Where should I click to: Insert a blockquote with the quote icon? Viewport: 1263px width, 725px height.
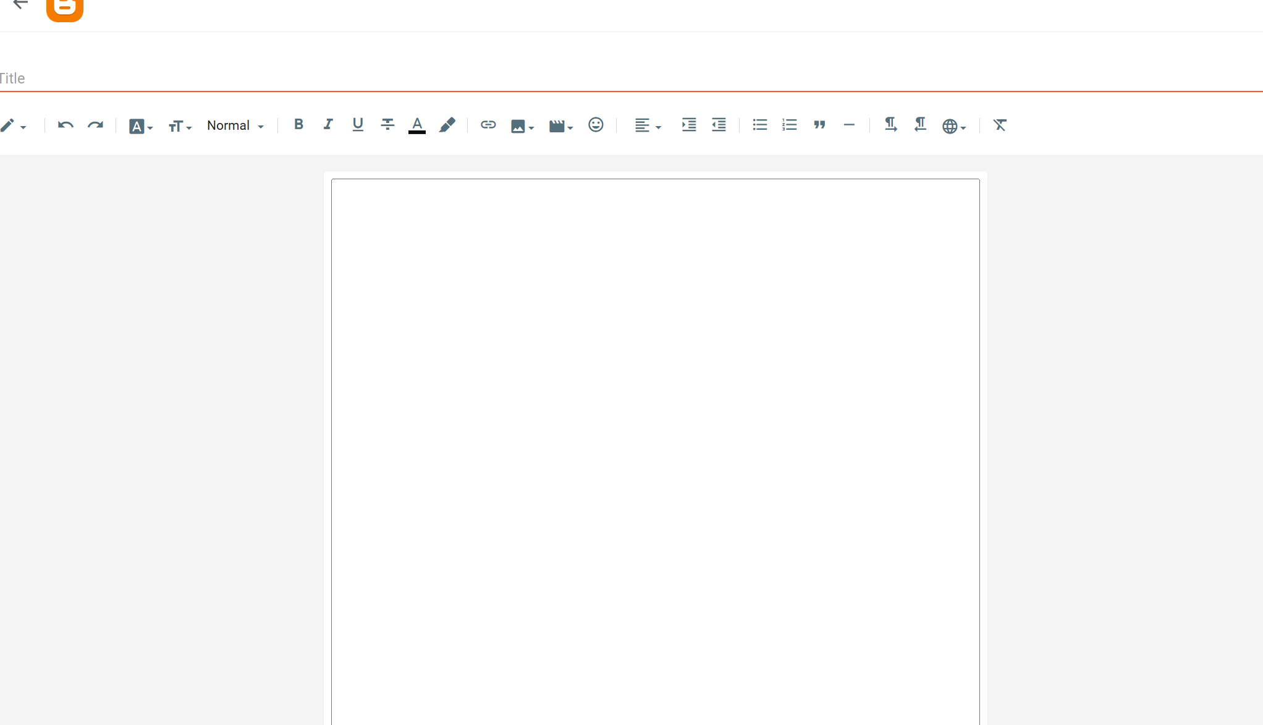click(x=819, y=125)
